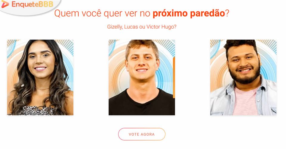Click the necklace on the woman's photo
This screenshot has width=286, height=149.
(x=42, y=89)
